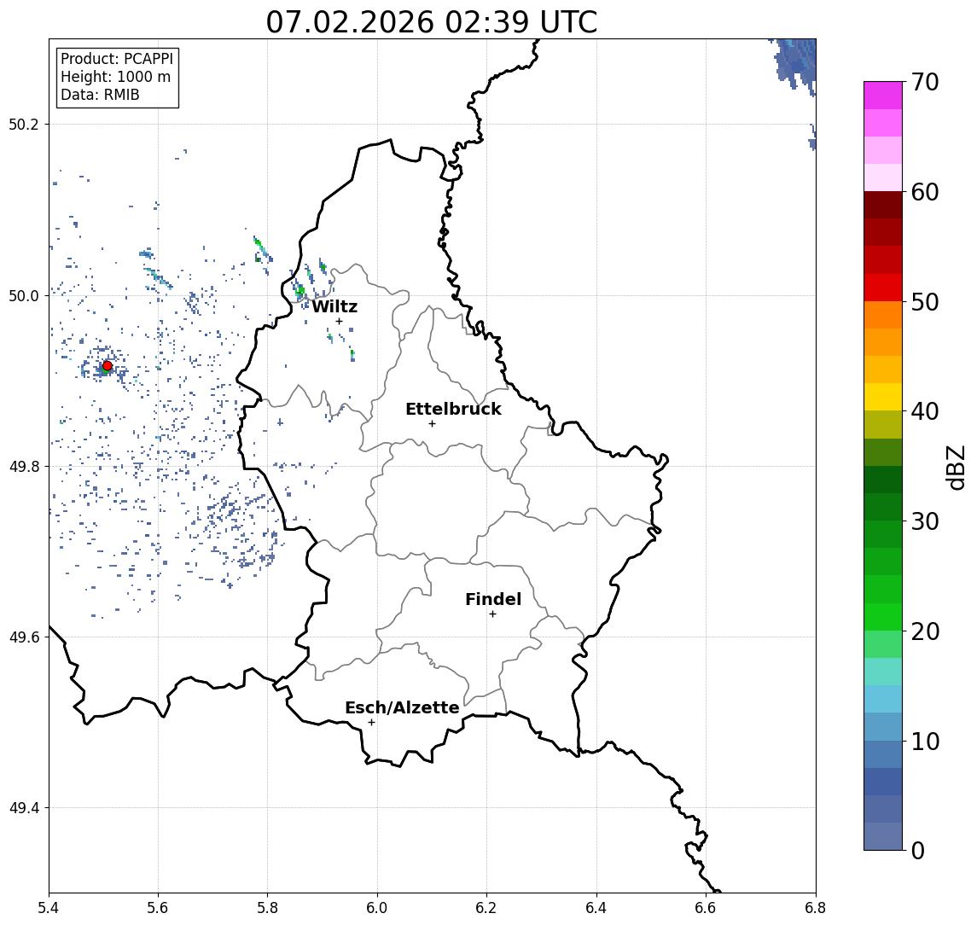Click the Ettelbruck station label
The height and width of the screenshot is (925, 977).
[x=453, y=409]
